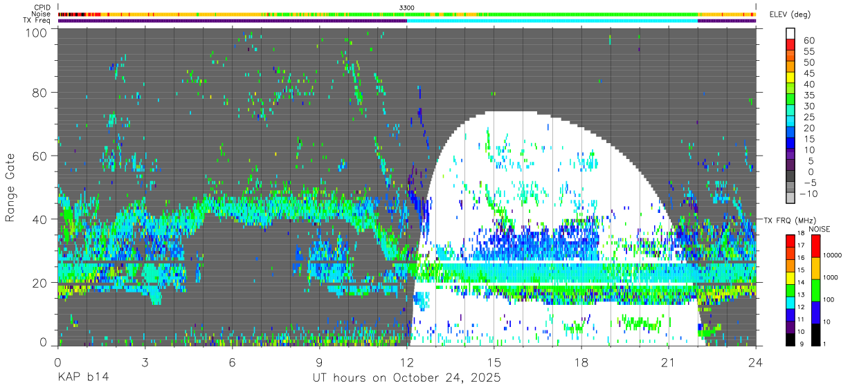
Task: Click the 'CPID' label at top left
Action: click(x=43, y=8)
